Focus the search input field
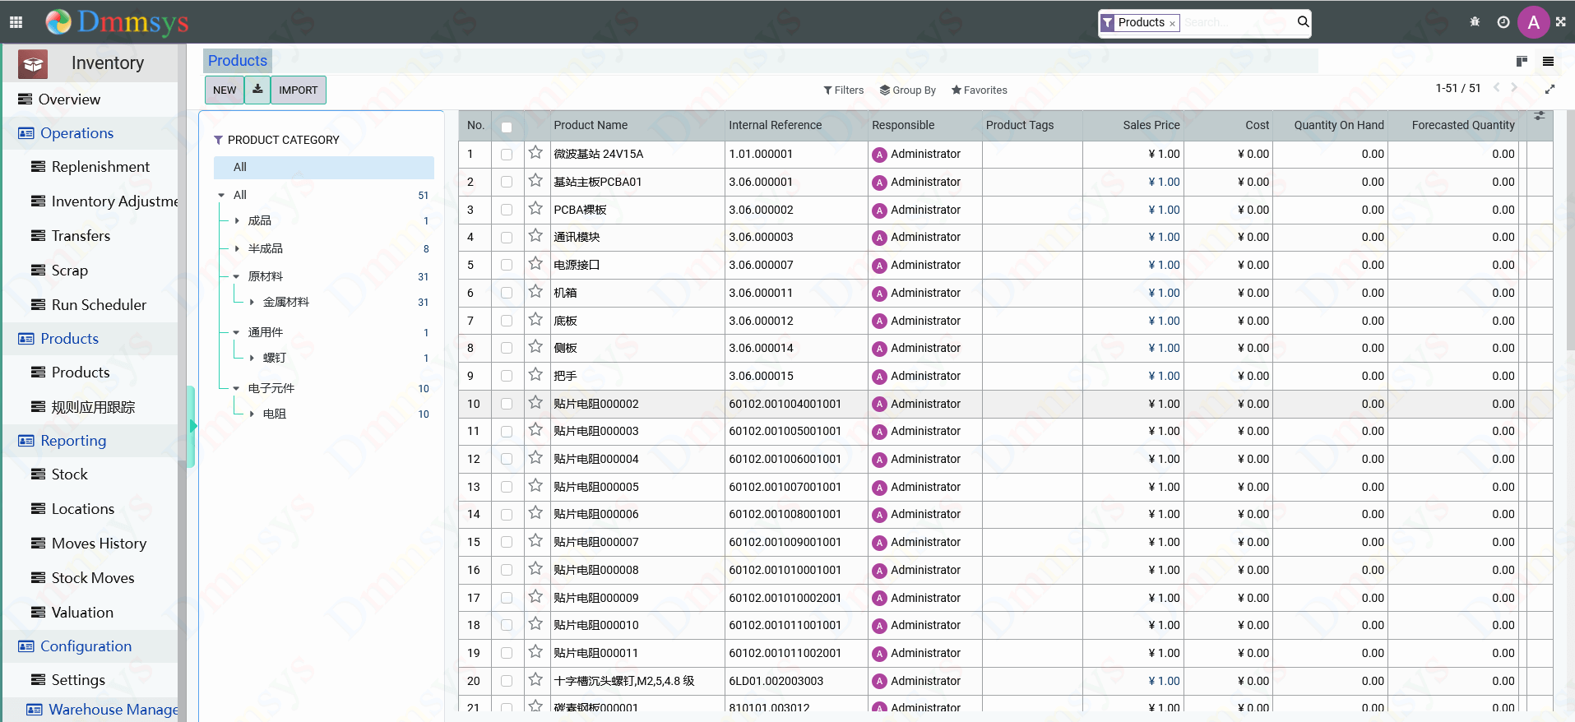Viewport: 1575px width, 722px height. point(1238,22)
